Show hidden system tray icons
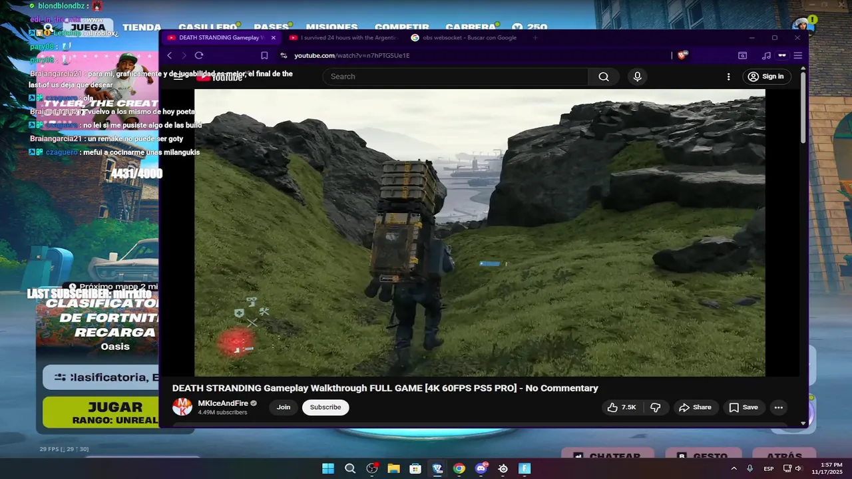Image resolution: width=852 pixels, height=479 pixels. [x=734, y=468]
